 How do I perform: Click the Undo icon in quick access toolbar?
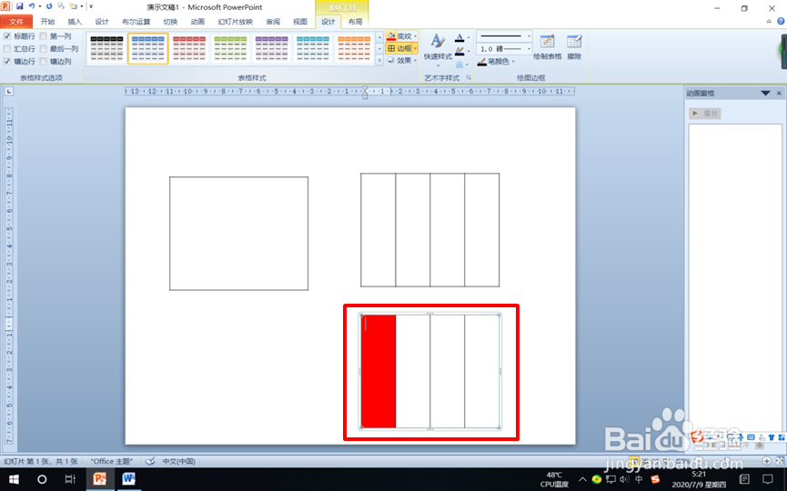(x=32, y=6)
